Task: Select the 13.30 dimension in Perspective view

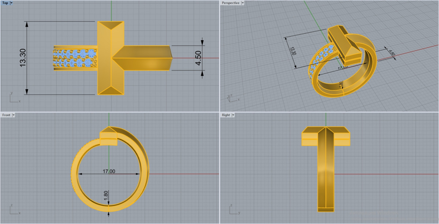Action: pos(293,50)
